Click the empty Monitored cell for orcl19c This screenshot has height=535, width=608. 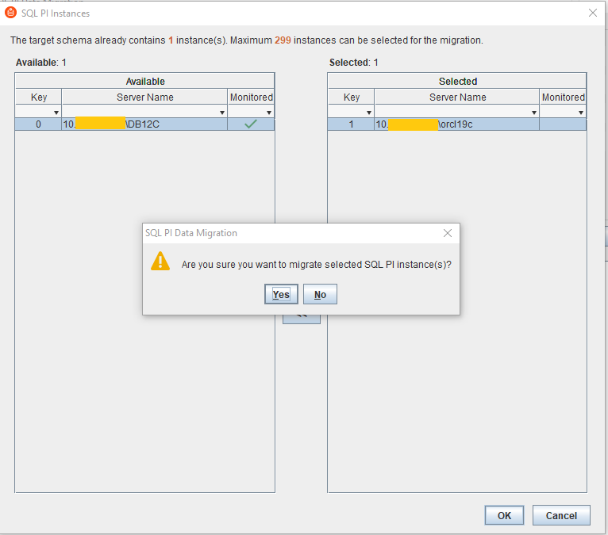(563, 124)
